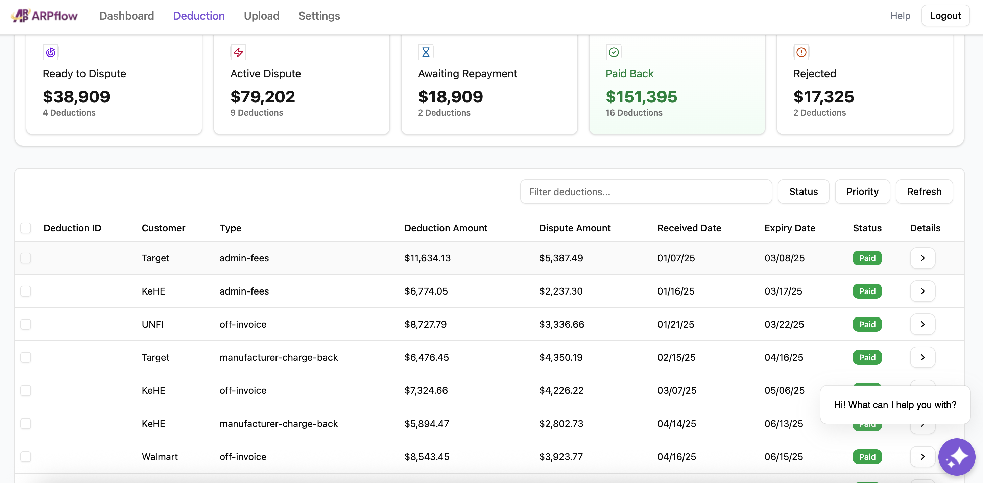This screenshot has height=483, width=983.
Task: Click the Awaiting Repayment hourglass icon
Action: coord(426,52)
